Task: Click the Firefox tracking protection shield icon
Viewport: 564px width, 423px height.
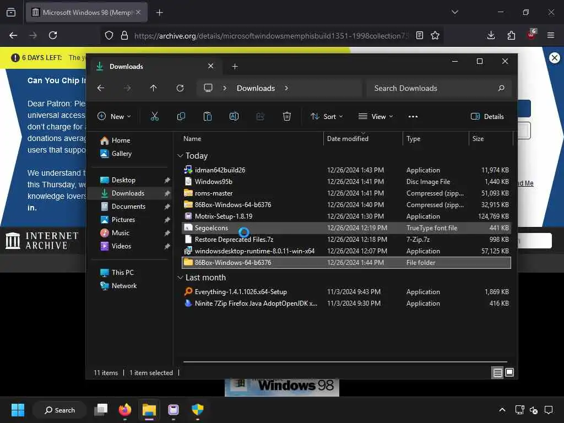Action: [109, 35]
